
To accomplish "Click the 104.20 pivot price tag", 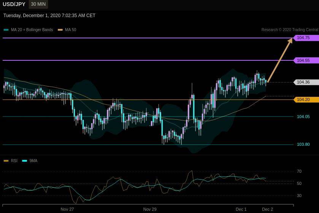I will coord(306,99).
